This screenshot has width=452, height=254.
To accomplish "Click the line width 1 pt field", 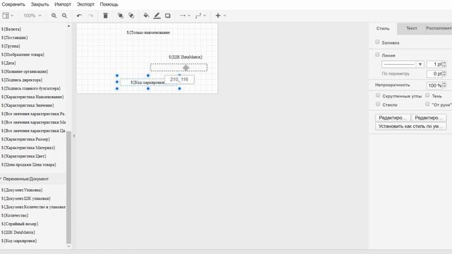I will tap(434, 64).
